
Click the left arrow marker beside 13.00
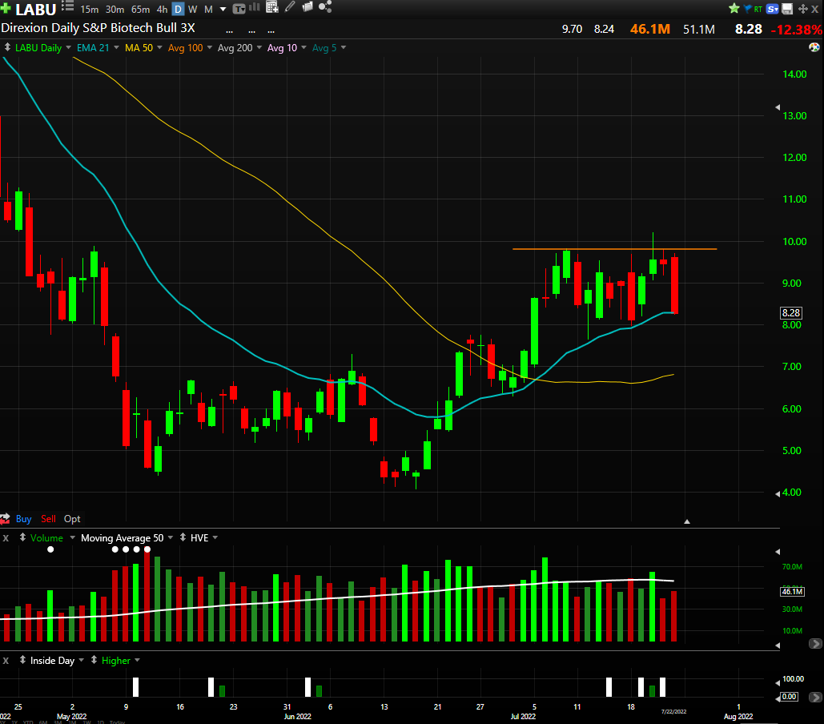tap(778, 107)
